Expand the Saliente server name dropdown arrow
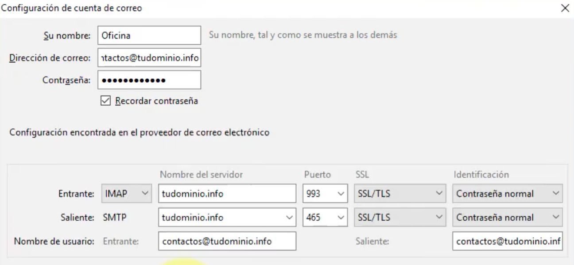574x265 pixels. 289,218
